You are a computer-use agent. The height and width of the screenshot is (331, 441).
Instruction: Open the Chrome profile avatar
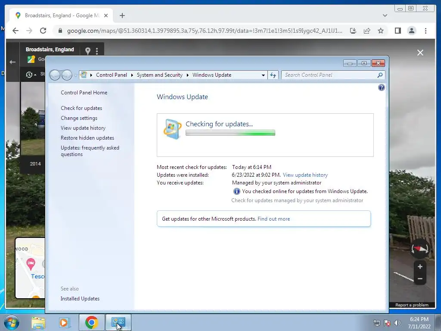point(411,31)
